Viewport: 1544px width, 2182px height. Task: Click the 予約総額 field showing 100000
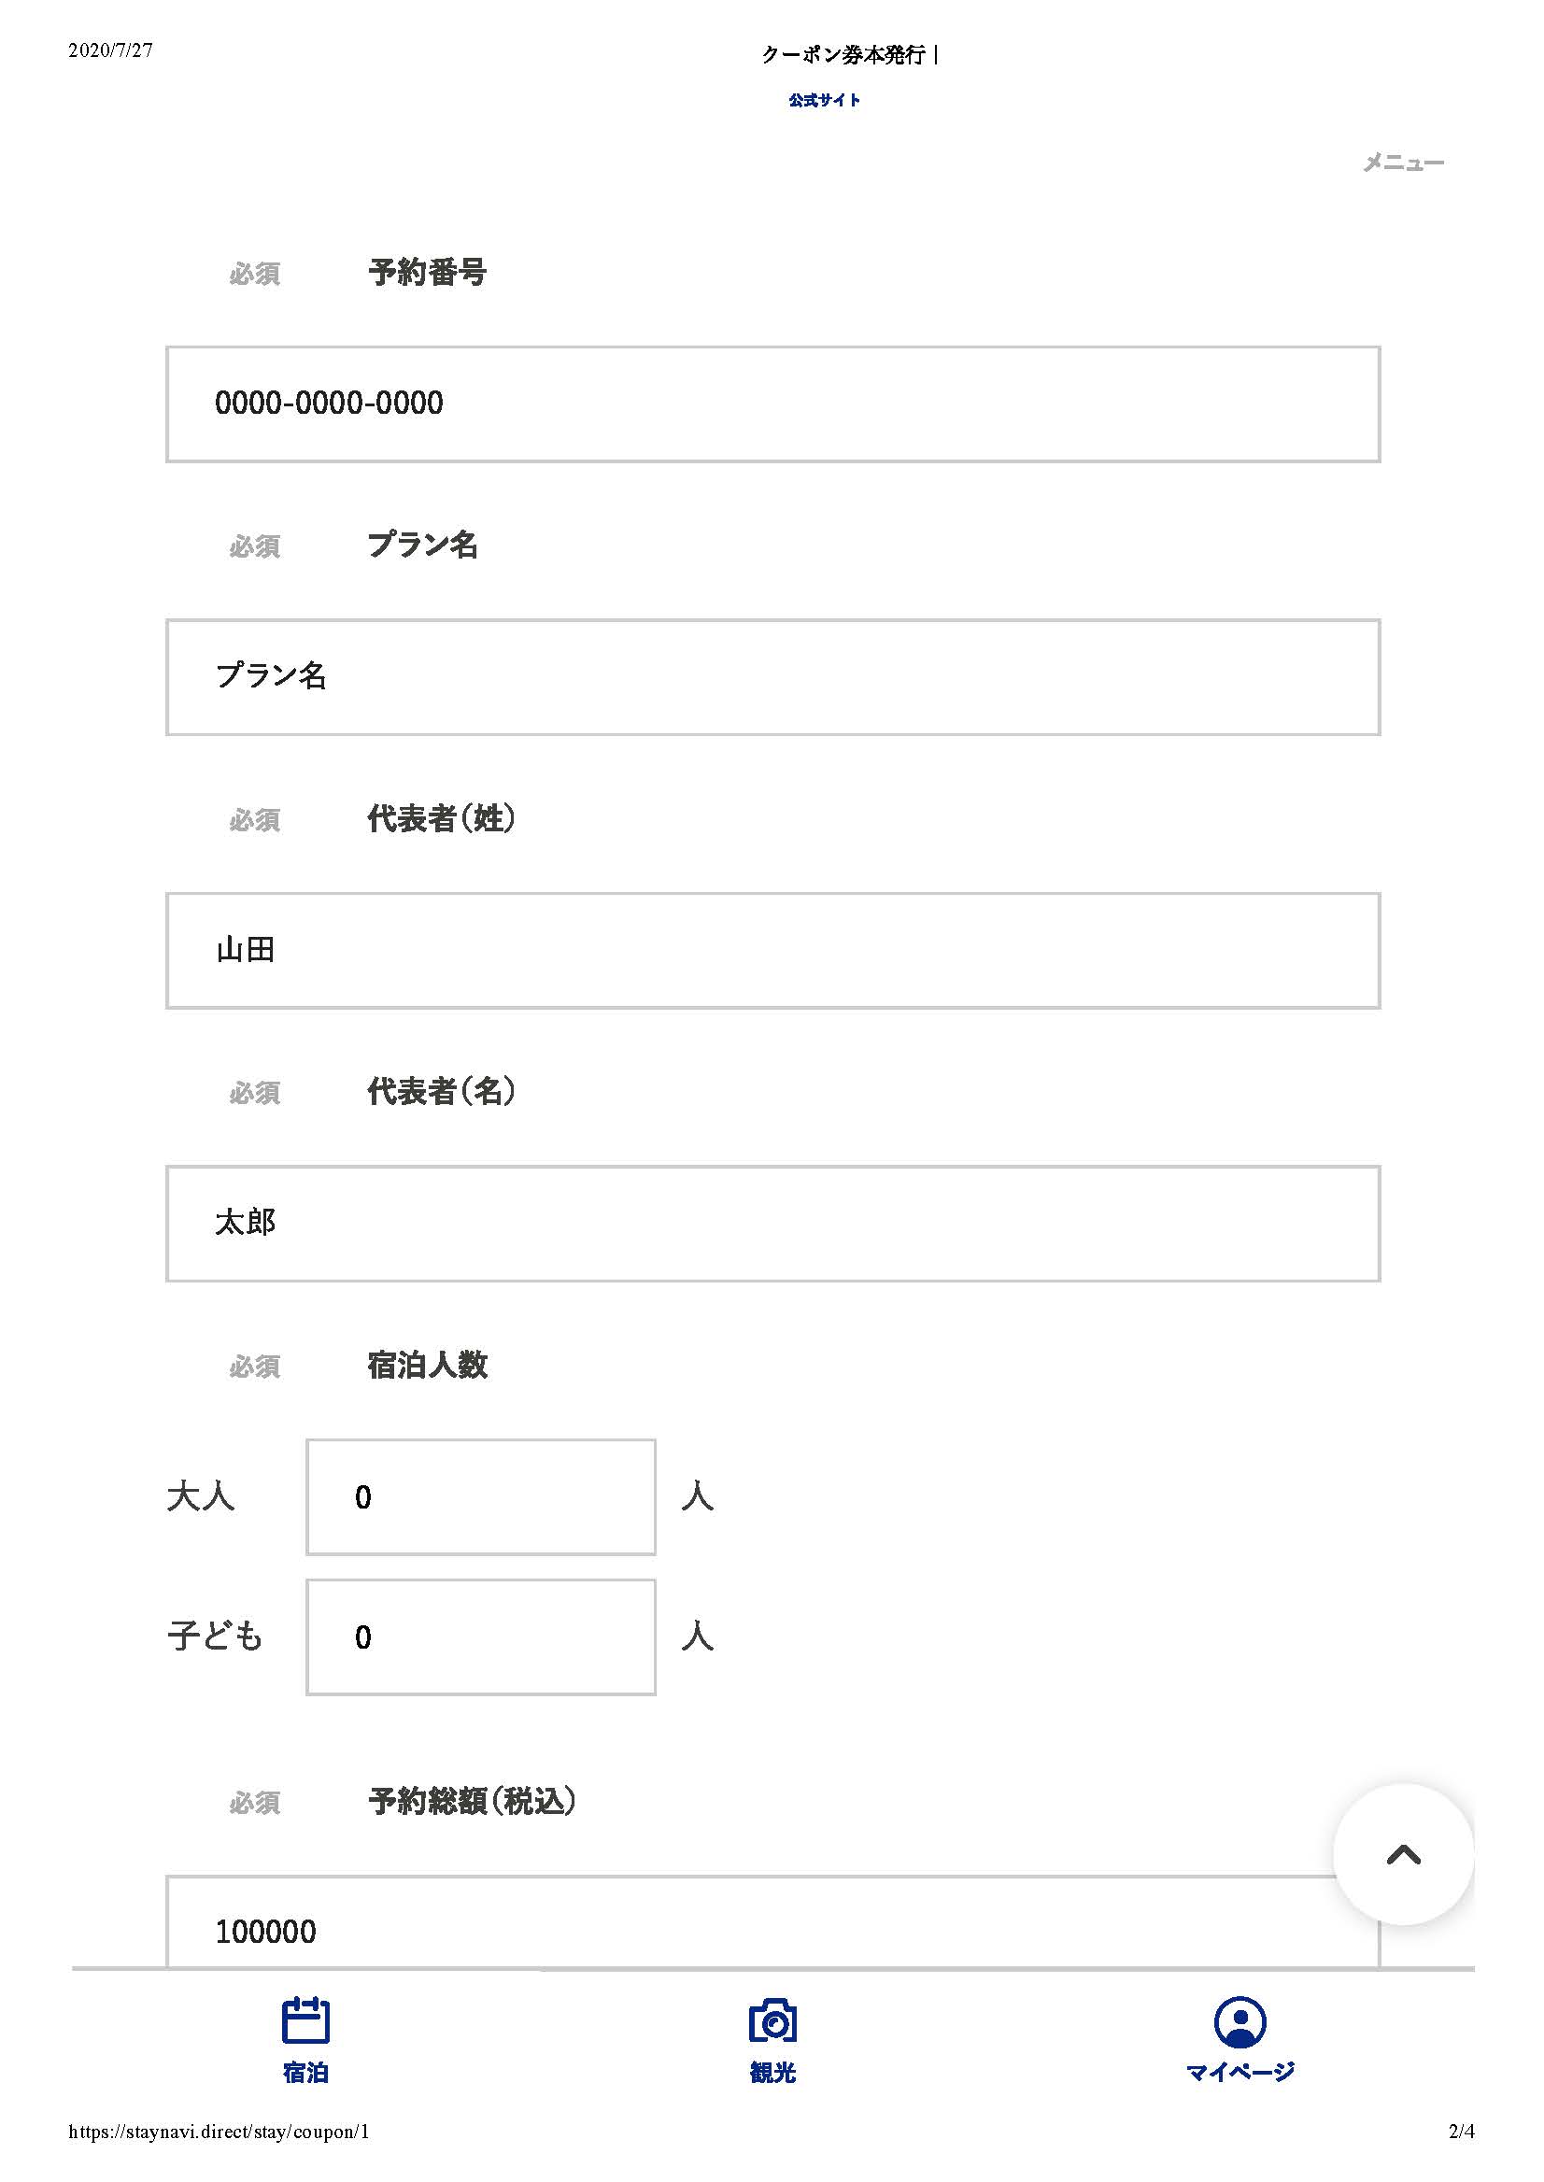tap(773, 1921)
